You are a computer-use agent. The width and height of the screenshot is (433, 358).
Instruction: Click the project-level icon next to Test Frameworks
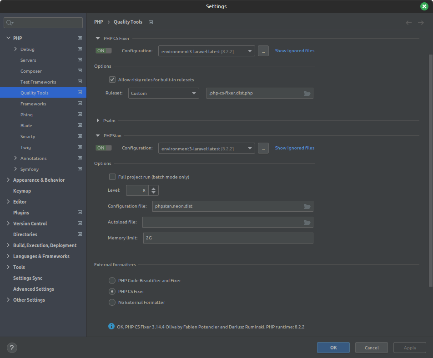80,81
